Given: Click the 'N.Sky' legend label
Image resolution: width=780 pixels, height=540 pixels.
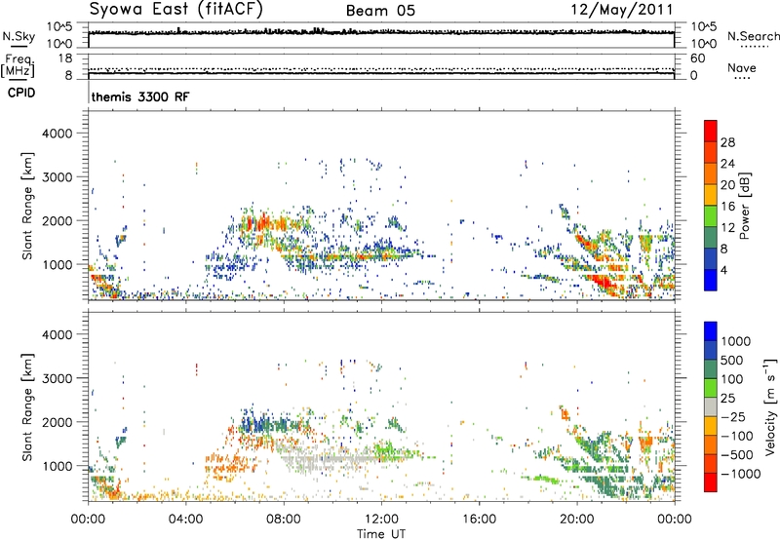Looking at the screenshot, I should [x=19, y=36].
